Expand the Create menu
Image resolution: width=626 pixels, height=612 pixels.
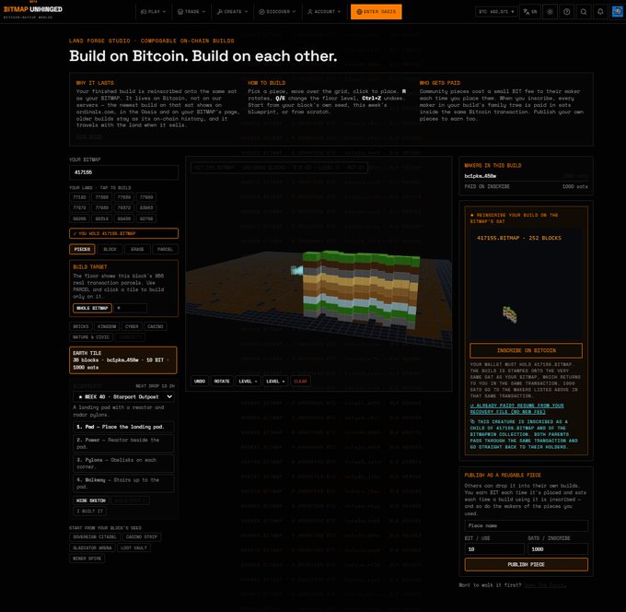pyautogui.click(x=232, y=12)
